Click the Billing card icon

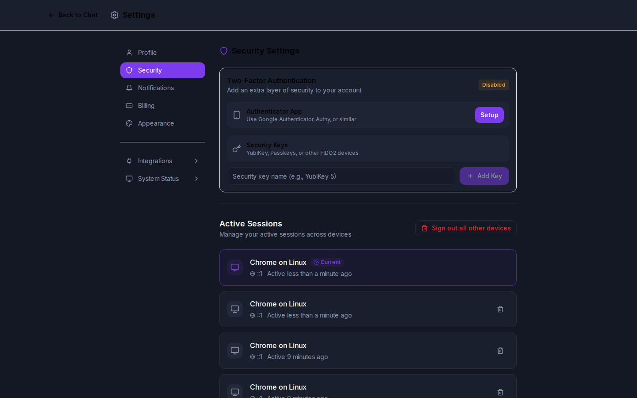(129, 106)
